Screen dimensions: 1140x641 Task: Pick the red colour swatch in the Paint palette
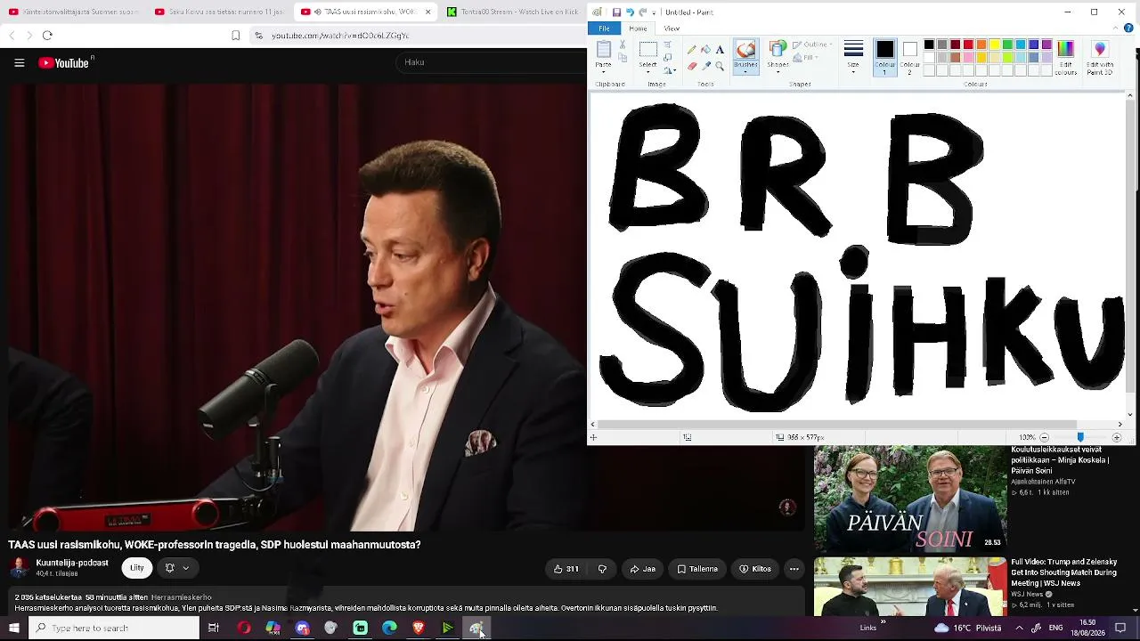click(968, 45)
